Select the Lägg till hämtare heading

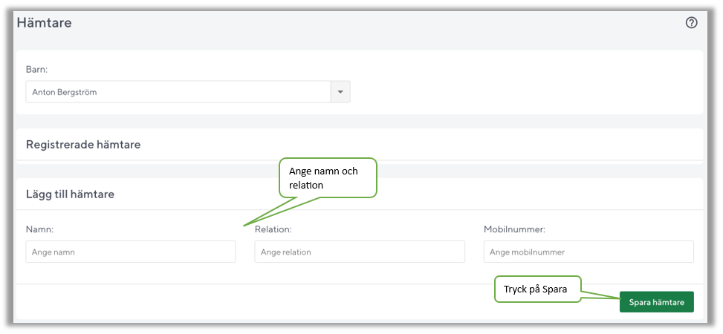[70, 194]
